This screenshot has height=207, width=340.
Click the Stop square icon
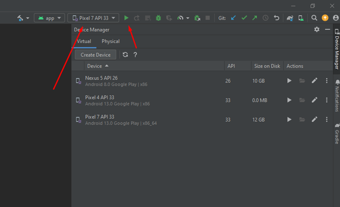208,18
